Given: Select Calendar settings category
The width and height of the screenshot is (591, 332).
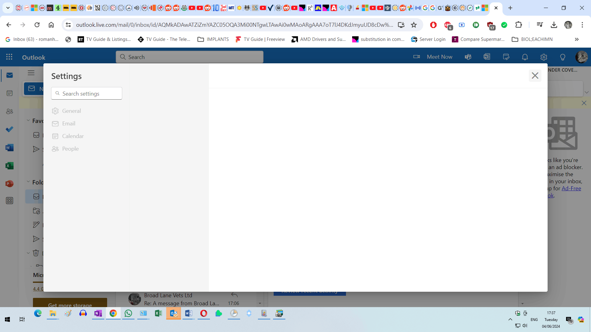Looking at the screenshot, I should coord(73,136).
